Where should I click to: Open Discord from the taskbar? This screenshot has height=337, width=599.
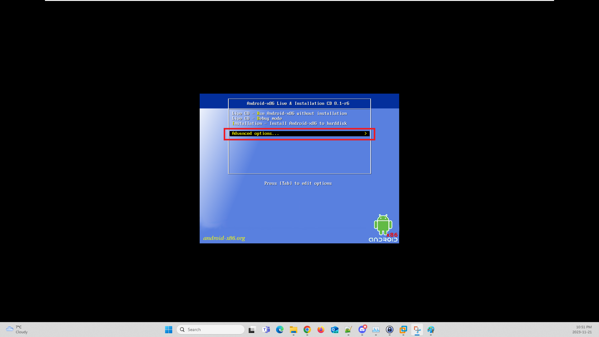click(x=362, y=330)
